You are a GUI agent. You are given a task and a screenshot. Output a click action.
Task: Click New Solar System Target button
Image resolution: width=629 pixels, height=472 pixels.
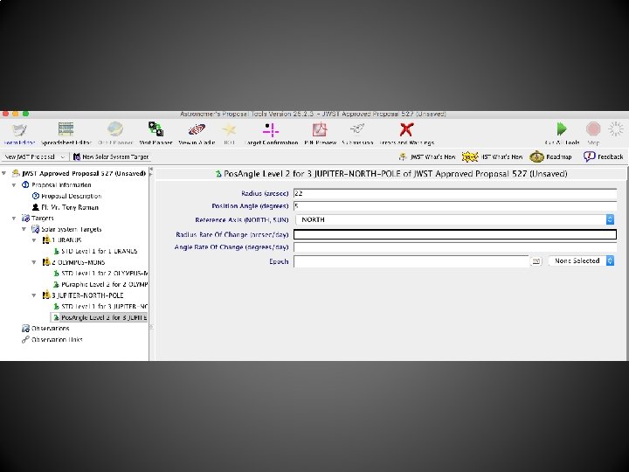tap(111, 157)
